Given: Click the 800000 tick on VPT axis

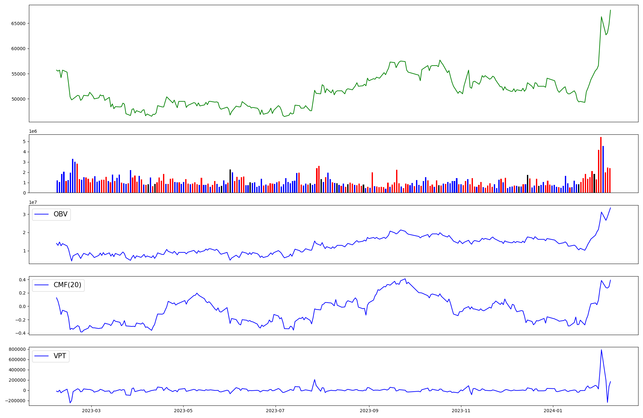Looking at the screenshot, I should pyautogui.click(x=17, y=349).
